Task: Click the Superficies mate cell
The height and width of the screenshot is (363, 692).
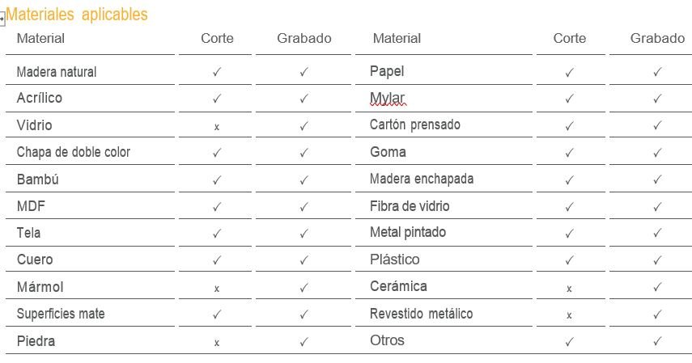Action: tap(61, 314)
